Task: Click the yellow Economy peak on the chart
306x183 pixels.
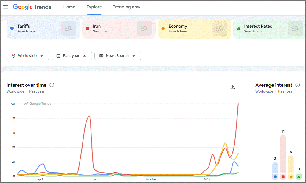Action: pyautogui.click(x=225, y=143)
